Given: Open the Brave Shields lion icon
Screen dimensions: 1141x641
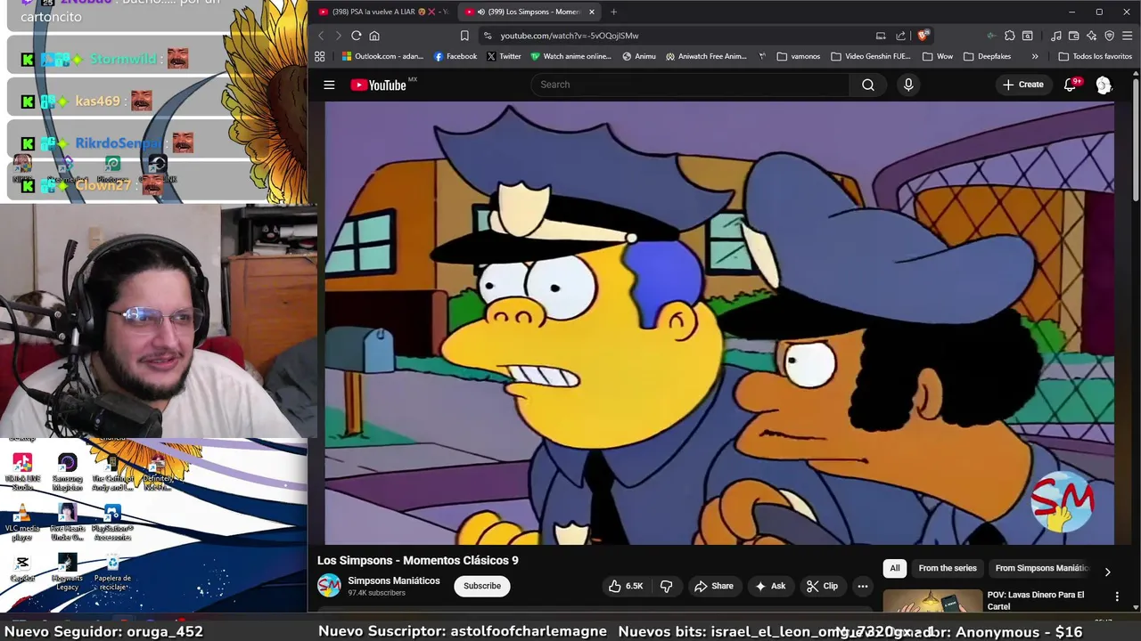Looking at the screenshot, I should point(923,36).
